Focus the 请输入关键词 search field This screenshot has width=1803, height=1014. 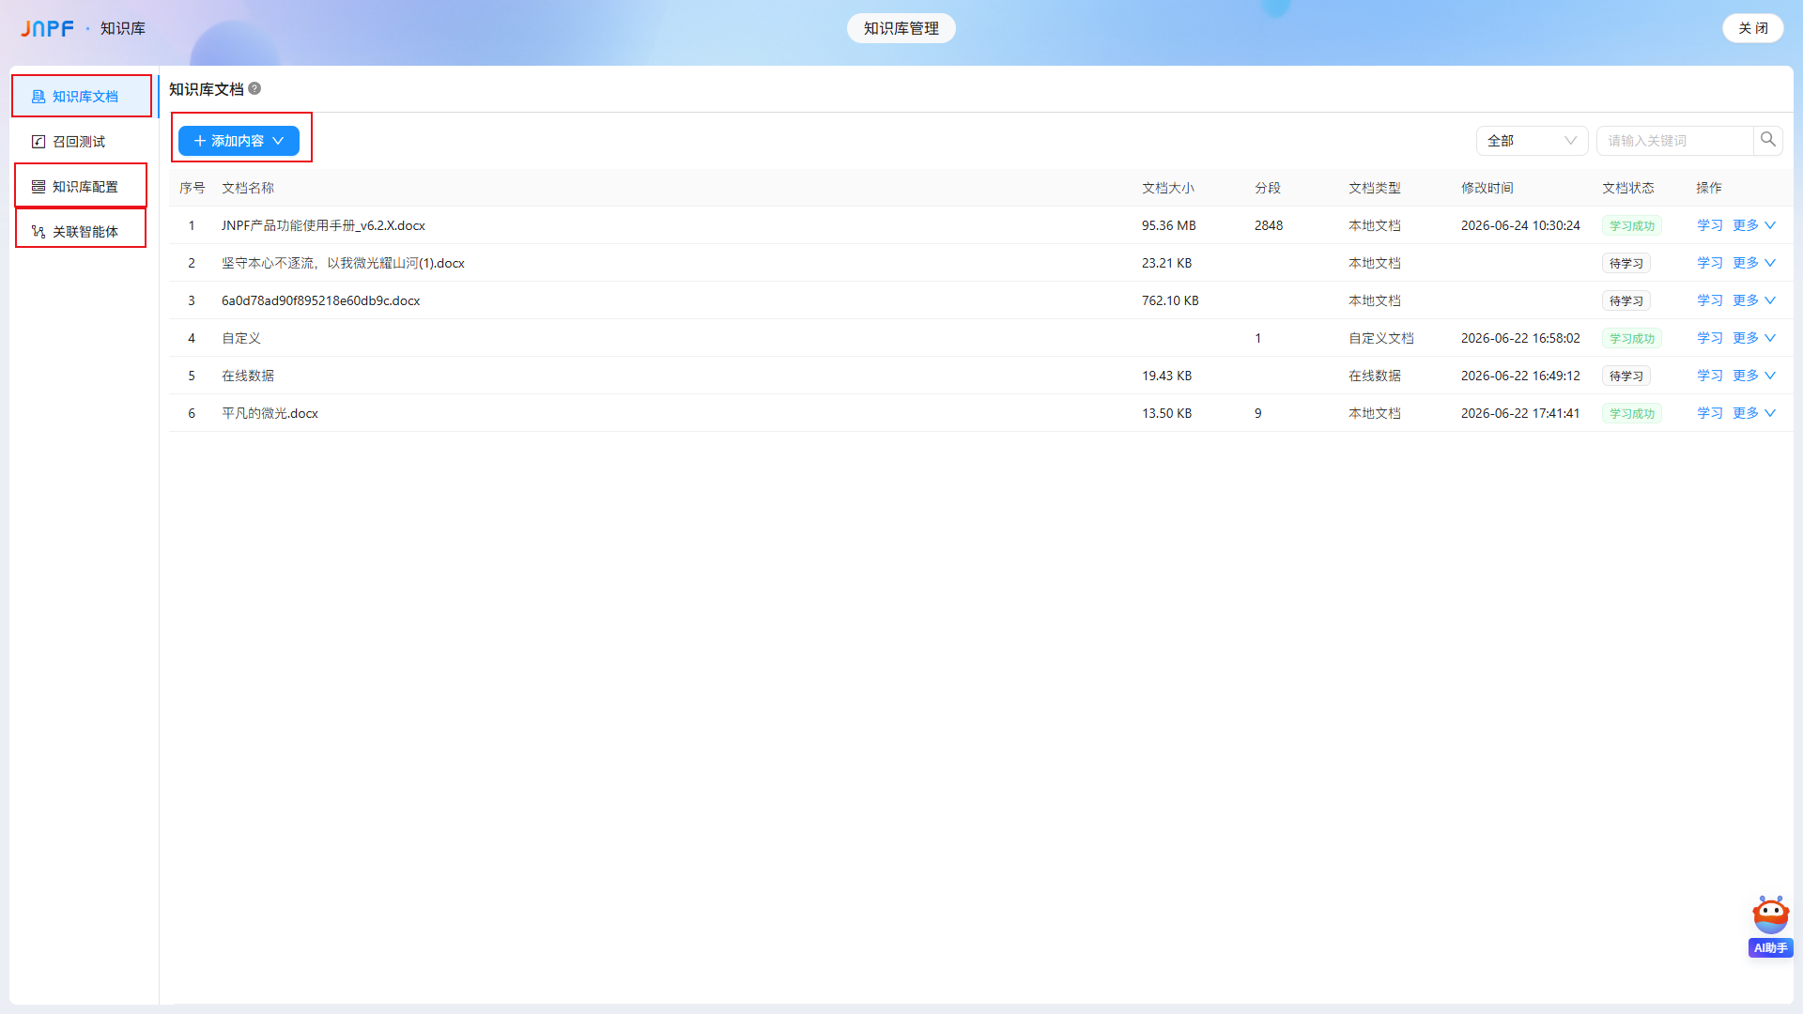pyautogui.click(x=1675, y=141)
